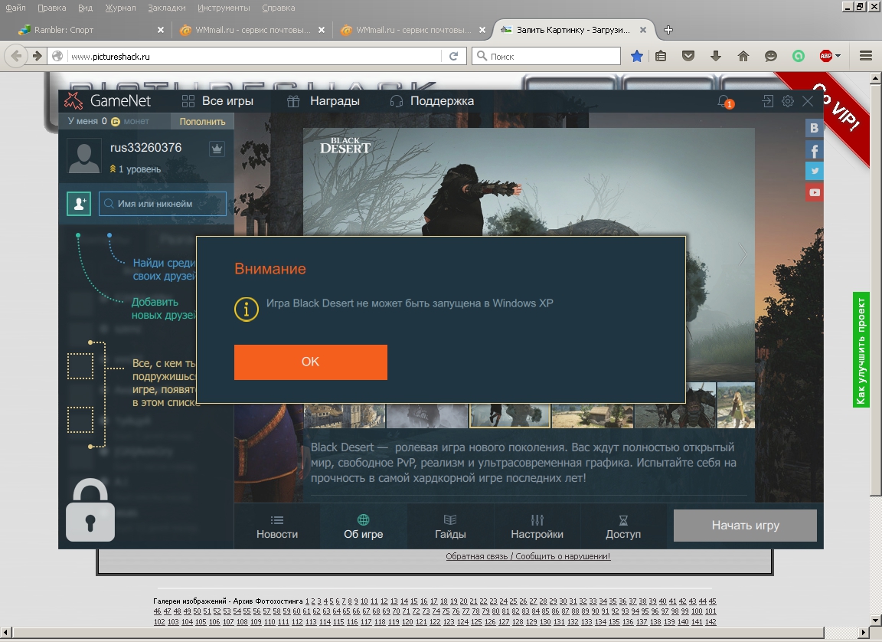Click the Как улучшить проект side tab
The width and height of the screenshot is (882, 642).
pos(861,350)
